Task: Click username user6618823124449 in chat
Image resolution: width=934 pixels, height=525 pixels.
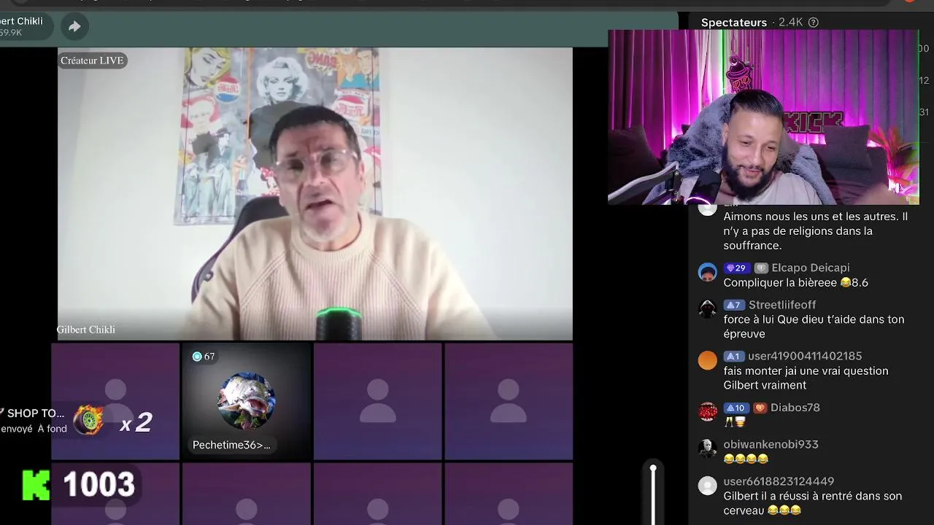Action: point(779,481)
